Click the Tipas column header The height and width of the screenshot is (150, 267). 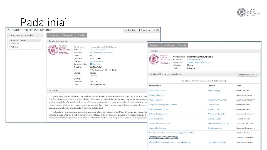click(x=239, y=86)
